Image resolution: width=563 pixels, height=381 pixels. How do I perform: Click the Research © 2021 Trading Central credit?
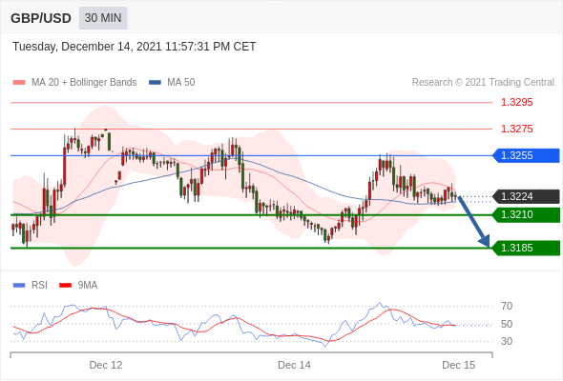483,83
